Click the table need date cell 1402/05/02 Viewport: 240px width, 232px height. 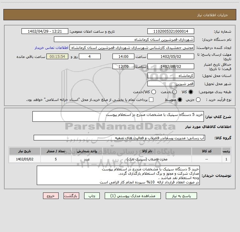coord(25,159)
